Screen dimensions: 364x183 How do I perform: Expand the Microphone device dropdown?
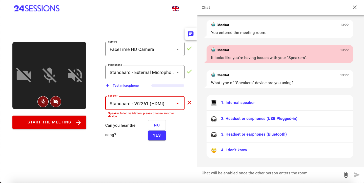(145, 72)
